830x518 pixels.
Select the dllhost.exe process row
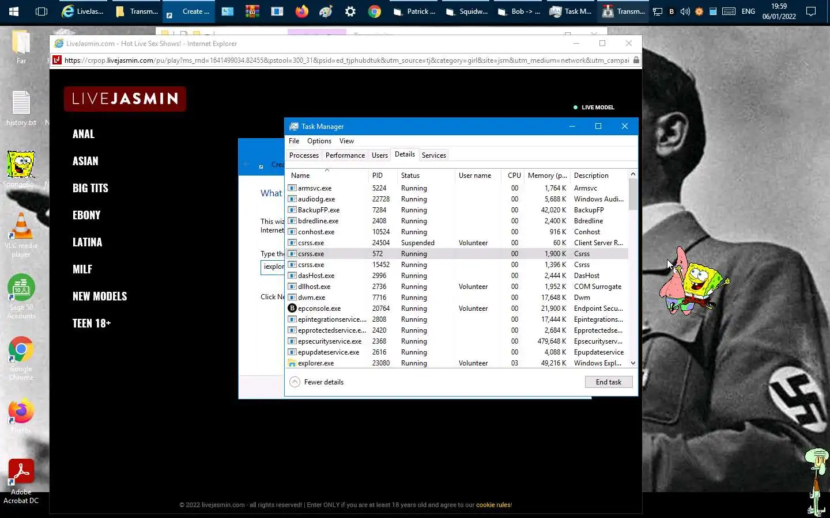458,287
